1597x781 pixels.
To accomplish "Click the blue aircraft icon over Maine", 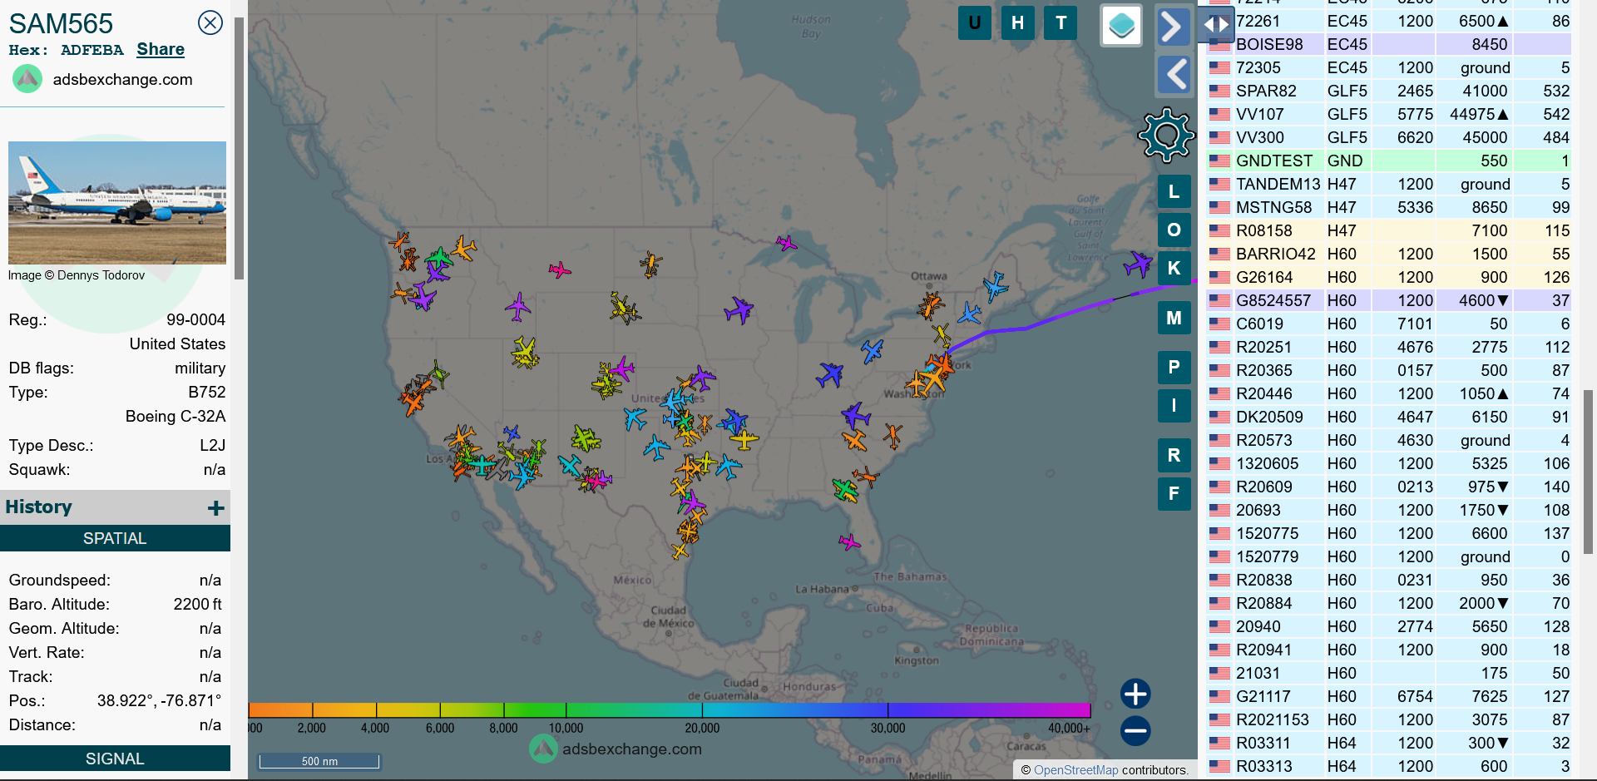I will (995, 286).
